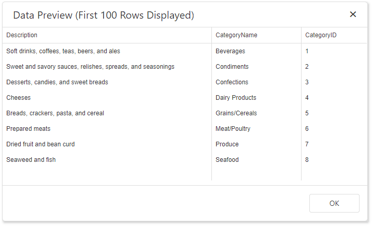
Task: Select the Dairy Products cell
Action: [x=236, y=98]
